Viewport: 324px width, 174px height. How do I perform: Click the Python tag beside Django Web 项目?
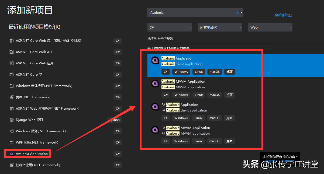115,120
